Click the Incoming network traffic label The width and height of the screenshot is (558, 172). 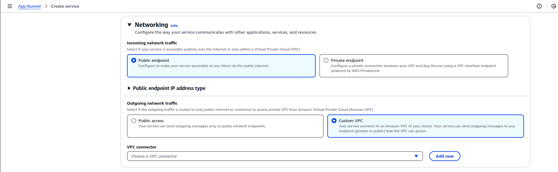pyautogui.click(x=152, y=43)
